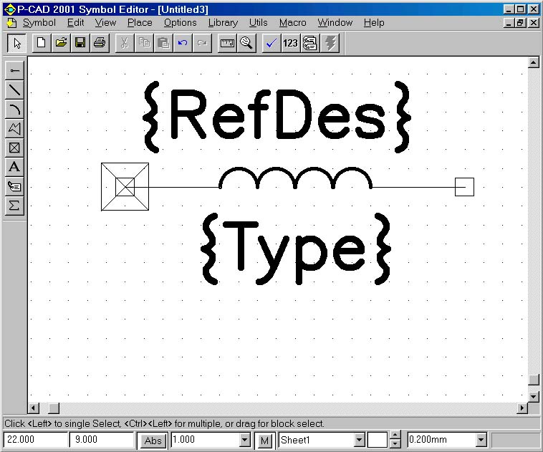Select the Place Pin tool
Screen dimensions: 543x452
tap(14, 71)
